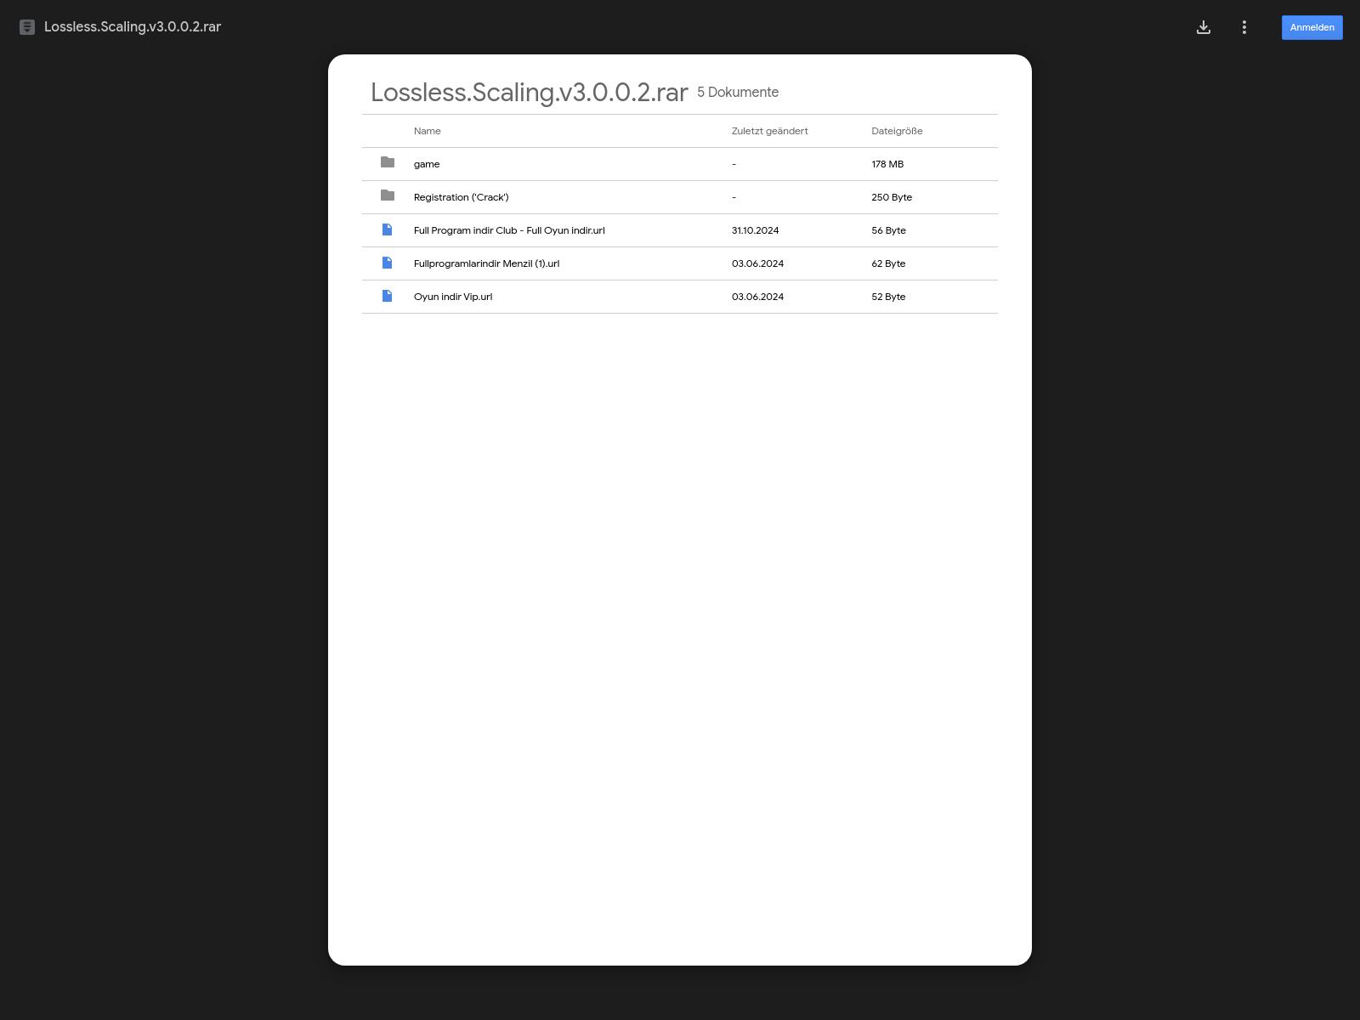This screenshot has width=1360, height=1020.
Task: Click the download icon in top bar
Action: pyautogui.click(x=1204, y=27)
